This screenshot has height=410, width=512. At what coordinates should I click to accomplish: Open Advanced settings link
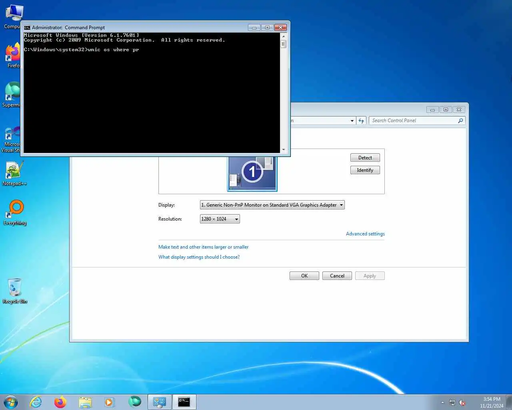[x=365, y=234]
